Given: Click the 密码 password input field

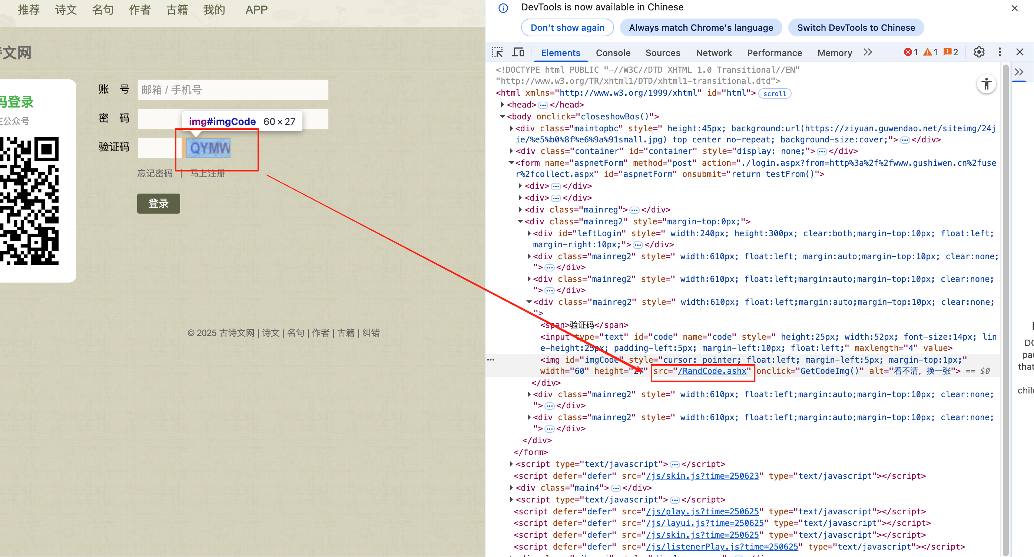Looking at the screenshot, I should [x=233, y=119].
